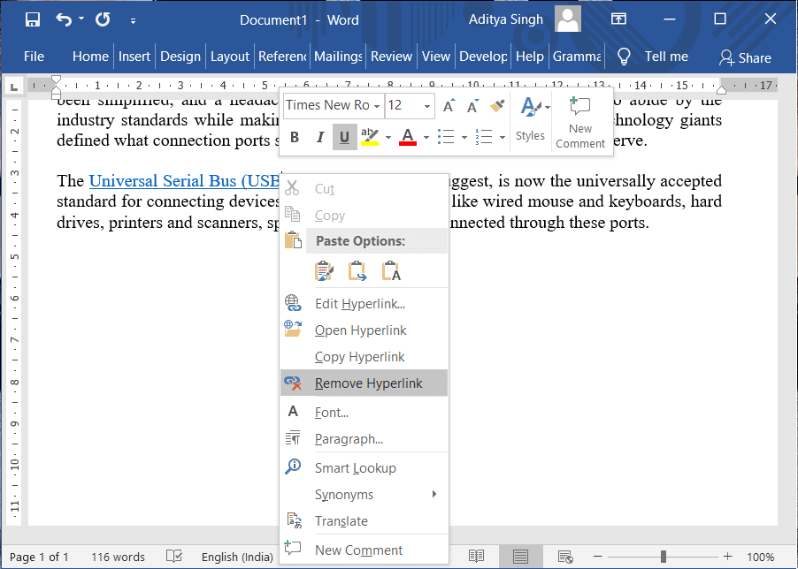Open the Developer tab
Screen dimensions: 798x569
(x=483, y=57)
